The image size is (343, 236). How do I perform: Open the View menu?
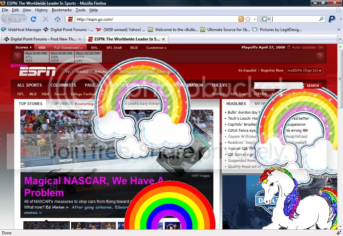point(27,10)
